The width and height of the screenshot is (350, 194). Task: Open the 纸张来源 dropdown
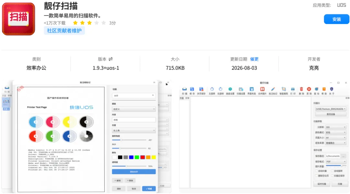pos(335,143)
